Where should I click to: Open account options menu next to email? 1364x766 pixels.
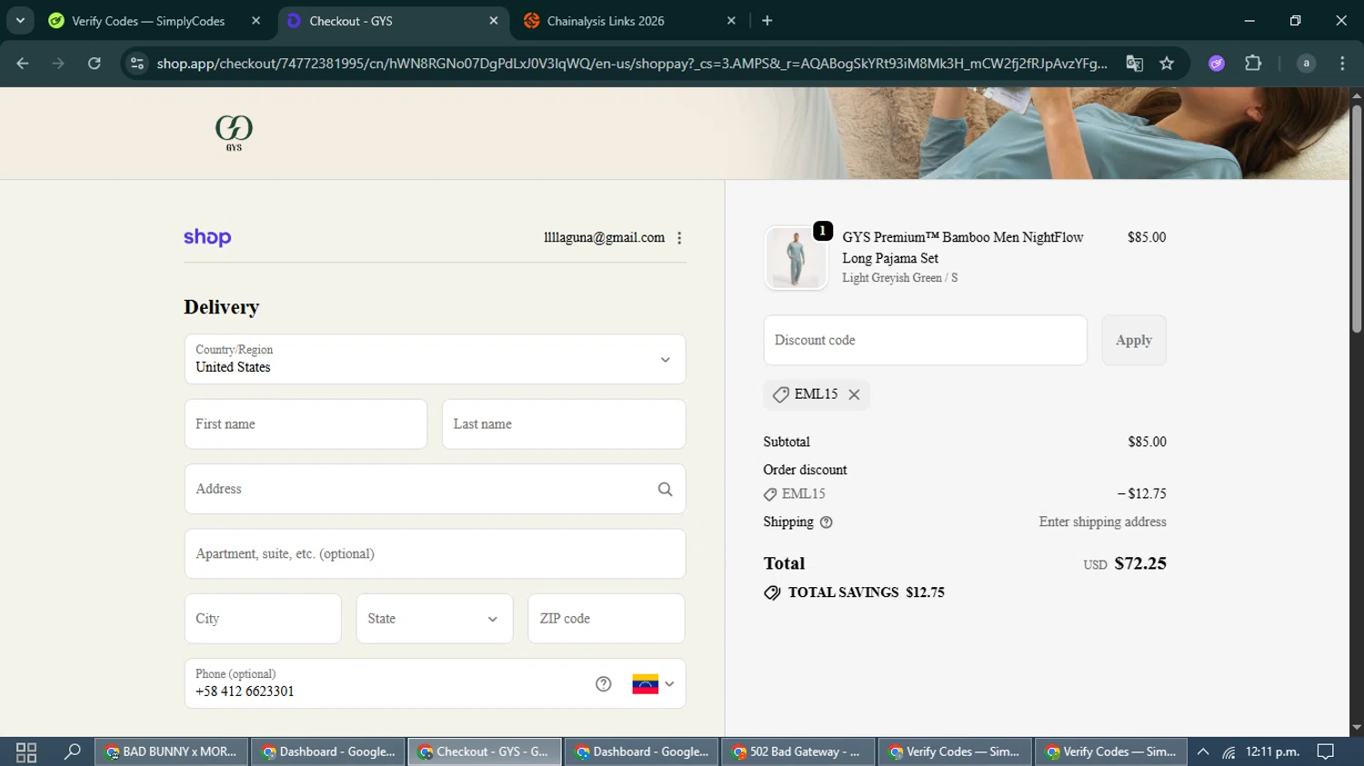point(679,238)
